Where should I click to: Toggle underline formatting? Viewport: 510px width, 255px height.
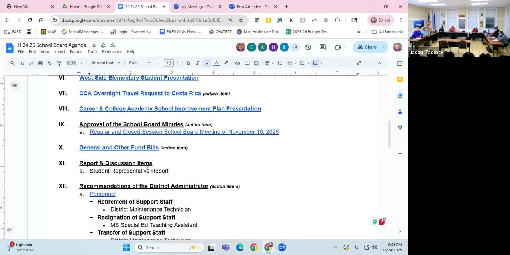pos(206,63)
